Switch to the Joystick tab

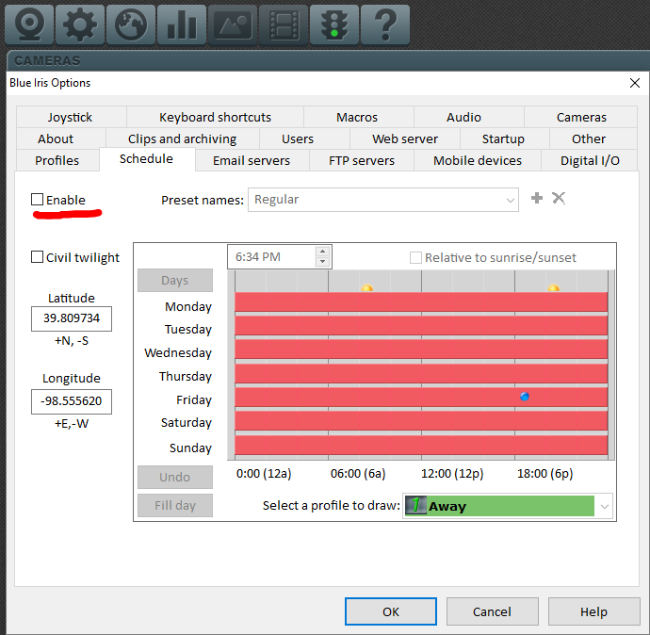click(70, 118)
